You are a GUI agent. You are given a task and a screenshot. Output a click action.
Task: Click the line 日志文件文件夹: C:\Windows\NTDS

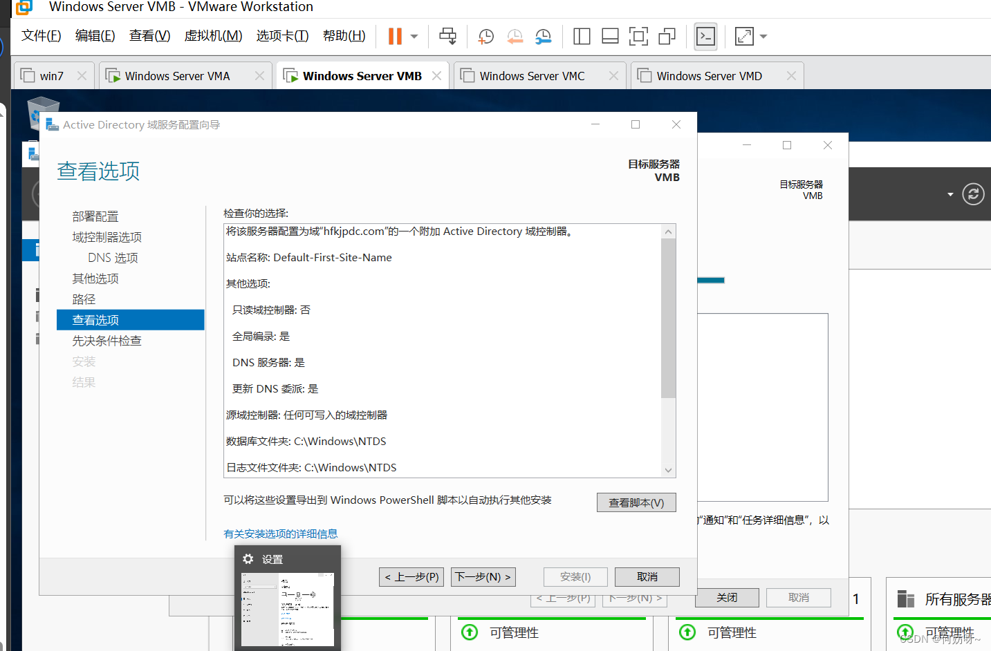point(311,468)
